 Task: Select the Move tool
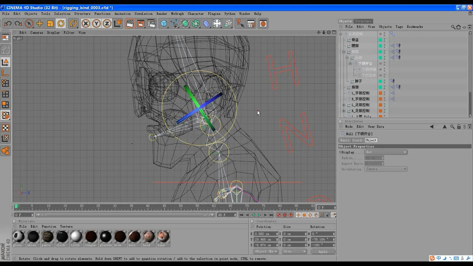point(40,24)
